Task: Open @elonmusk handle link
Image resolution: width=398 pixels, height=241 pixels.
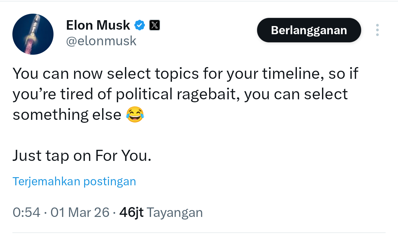Action: click(x=101, y=41)
